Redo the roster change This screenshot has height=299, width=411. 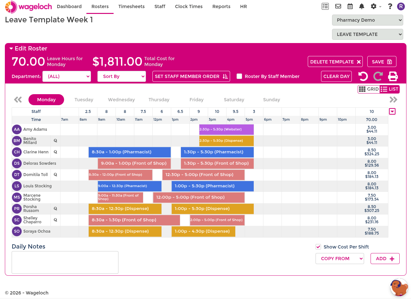378,76
